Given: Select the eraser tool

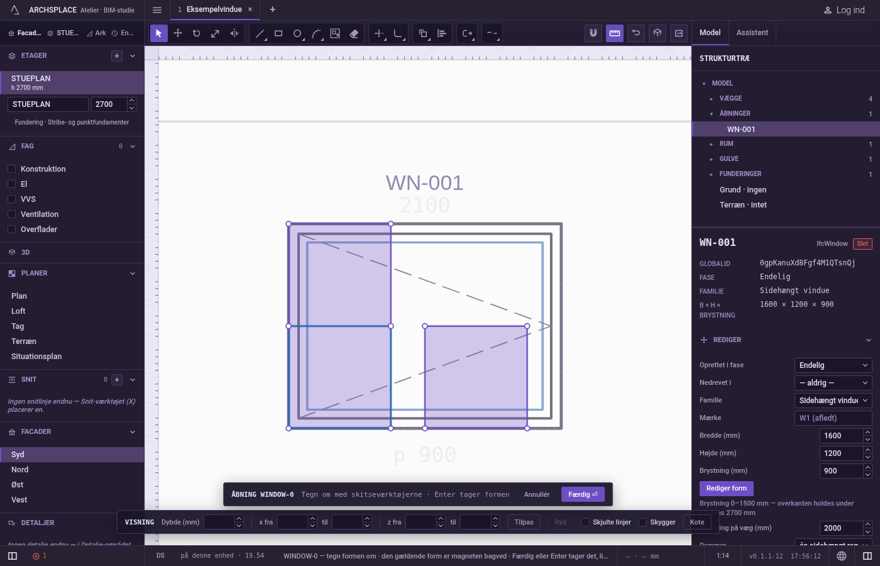Looking at the screenshot, I should tap(354, 33).
